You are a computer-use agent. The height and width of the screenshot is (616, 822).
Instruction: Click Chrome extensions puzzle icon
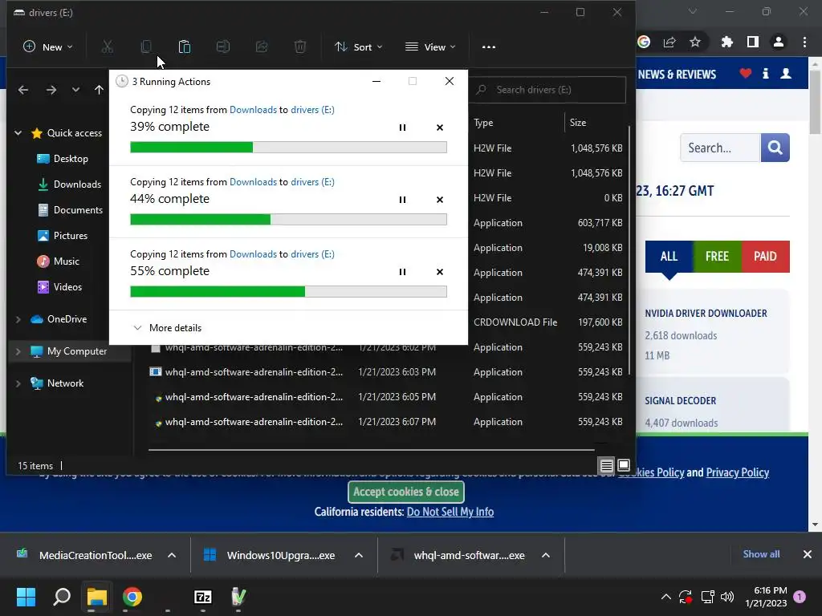click(x=727, y=42)
